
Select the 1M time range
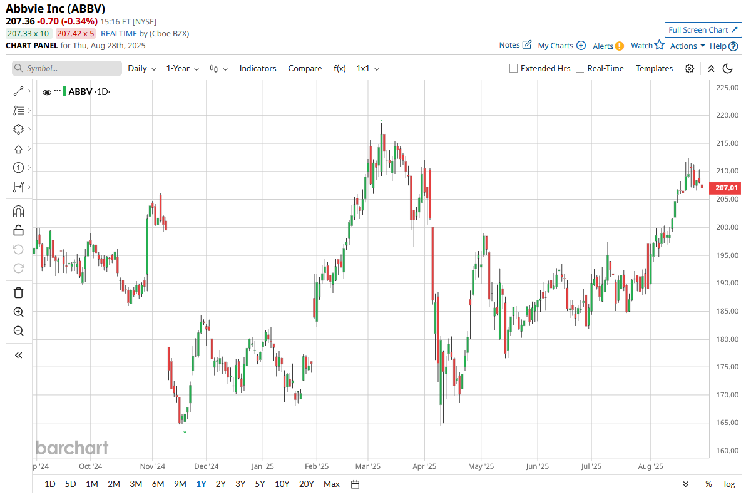pyautogui.click(x=92, y=484)
